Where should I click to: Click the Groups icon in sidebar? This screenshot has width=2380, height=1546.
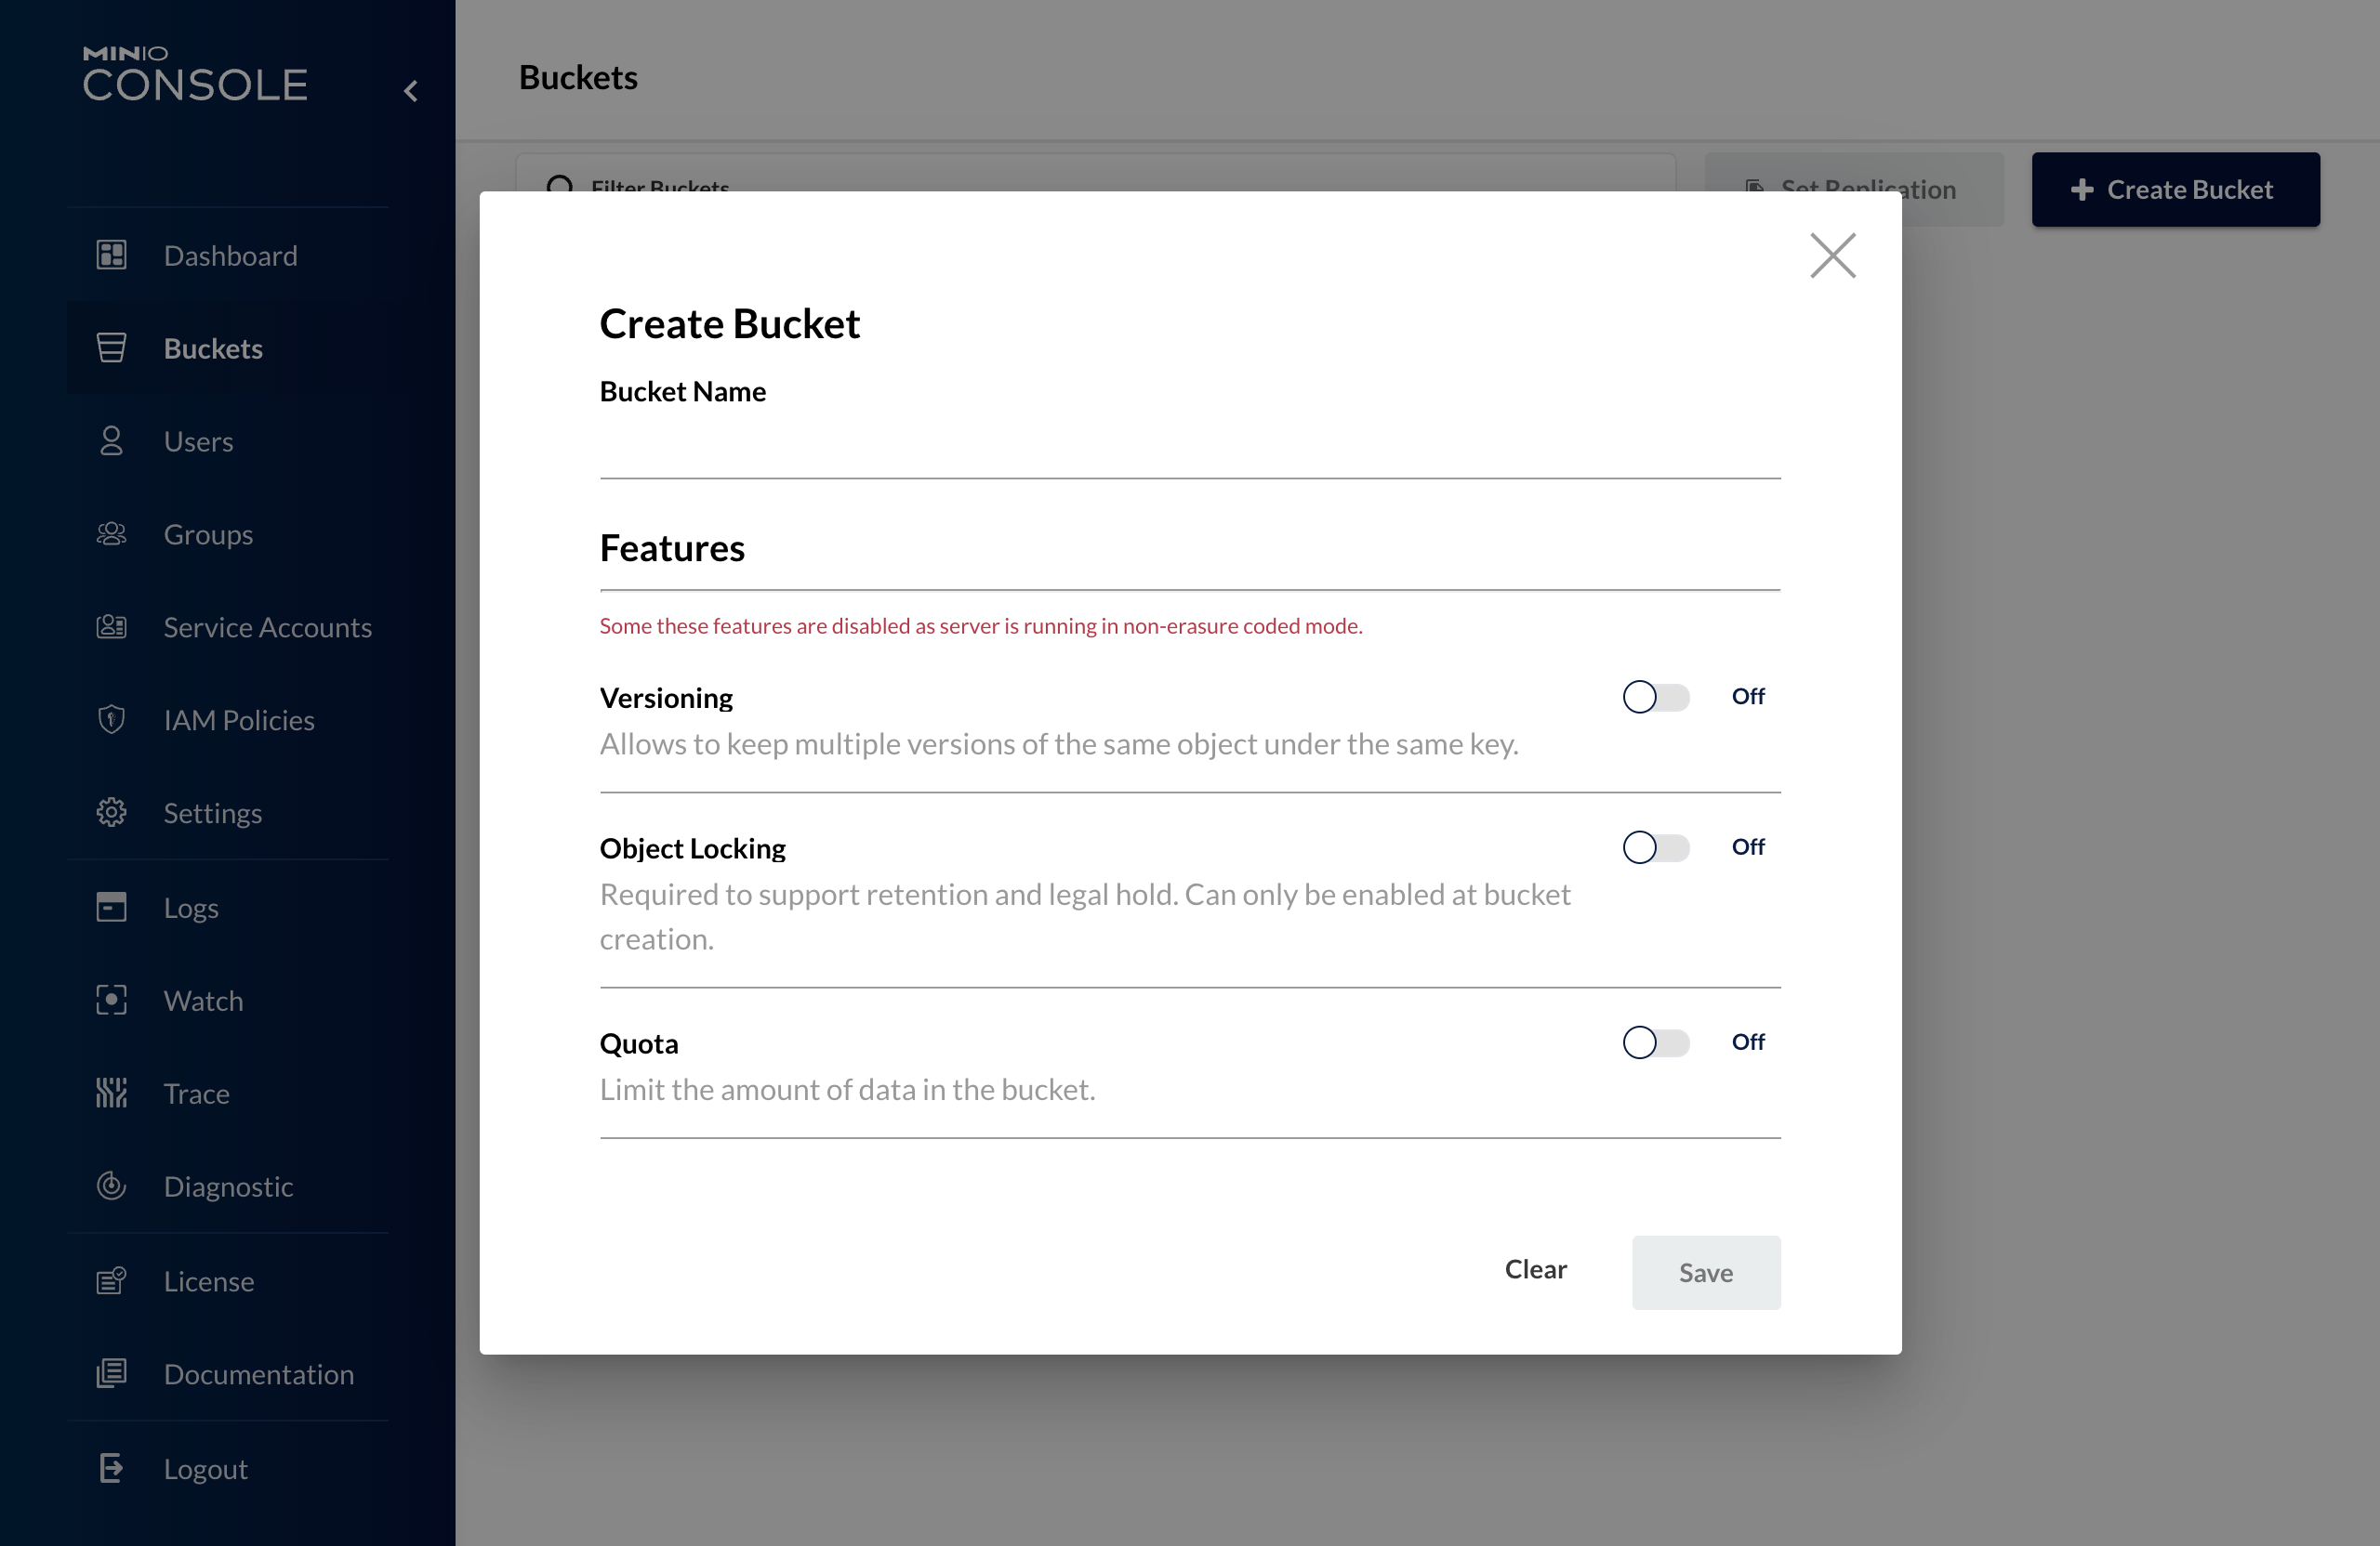[x=111, y=533]
